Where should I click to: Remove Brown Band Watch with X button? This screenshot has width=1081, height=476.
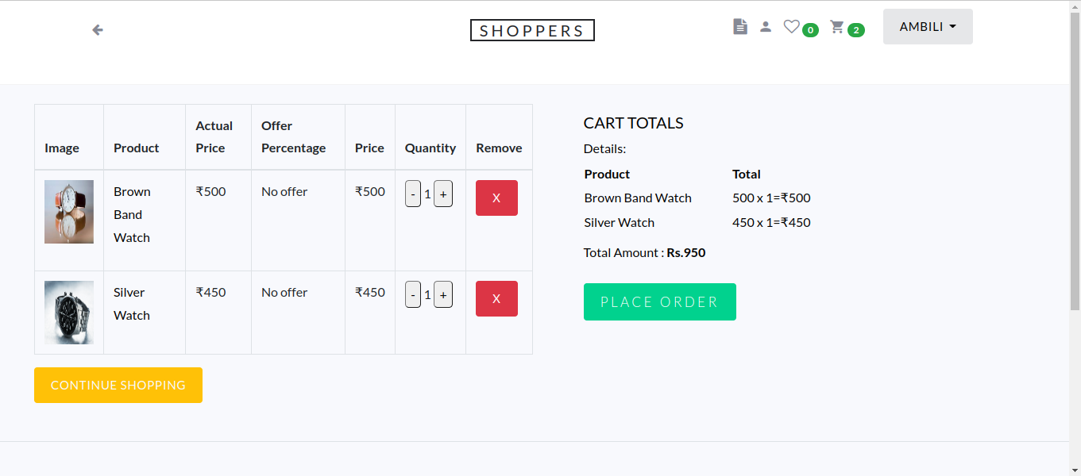pos(496,198)
